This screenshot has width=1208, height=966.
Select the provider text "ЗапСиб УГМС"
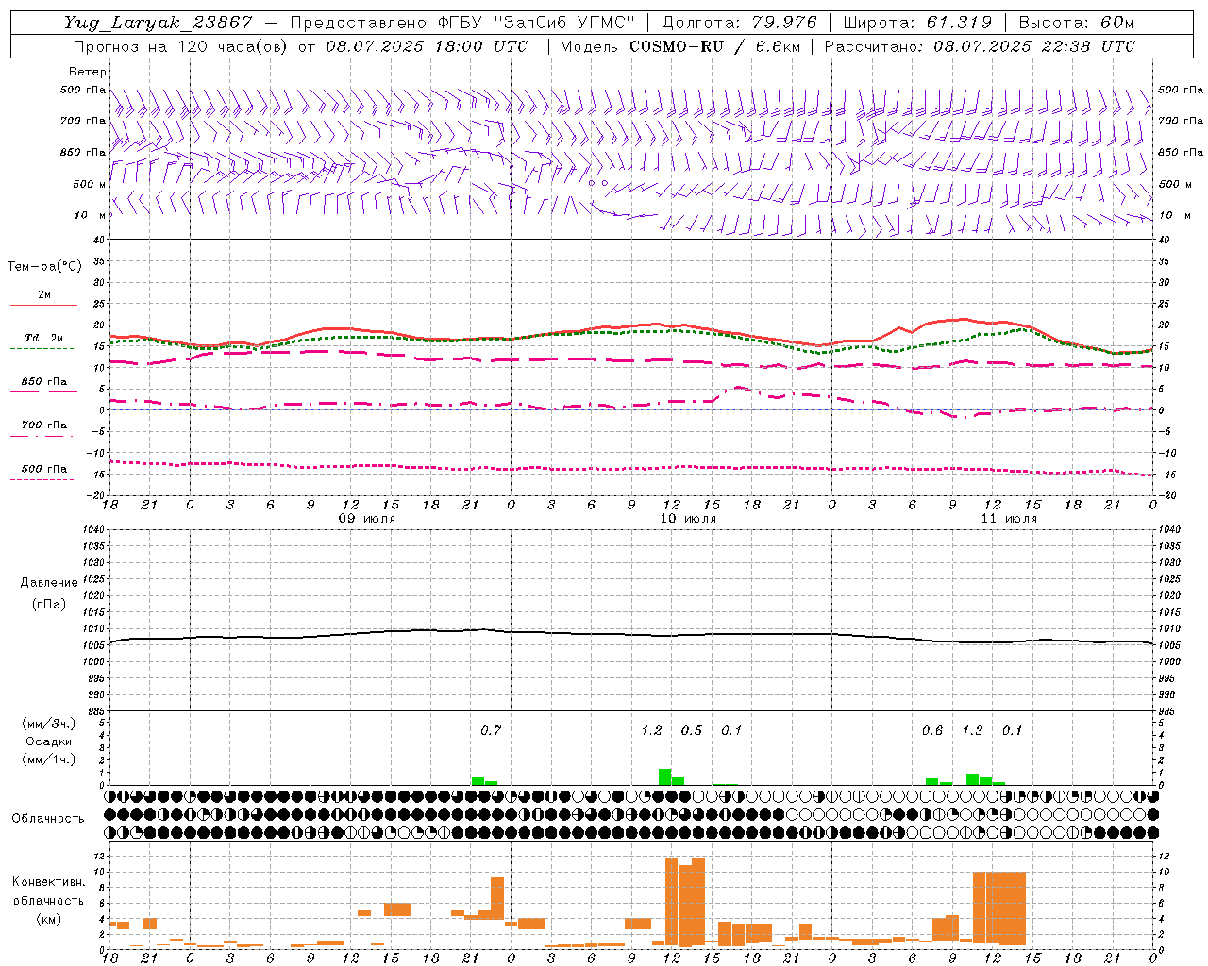tap(565, 23)
